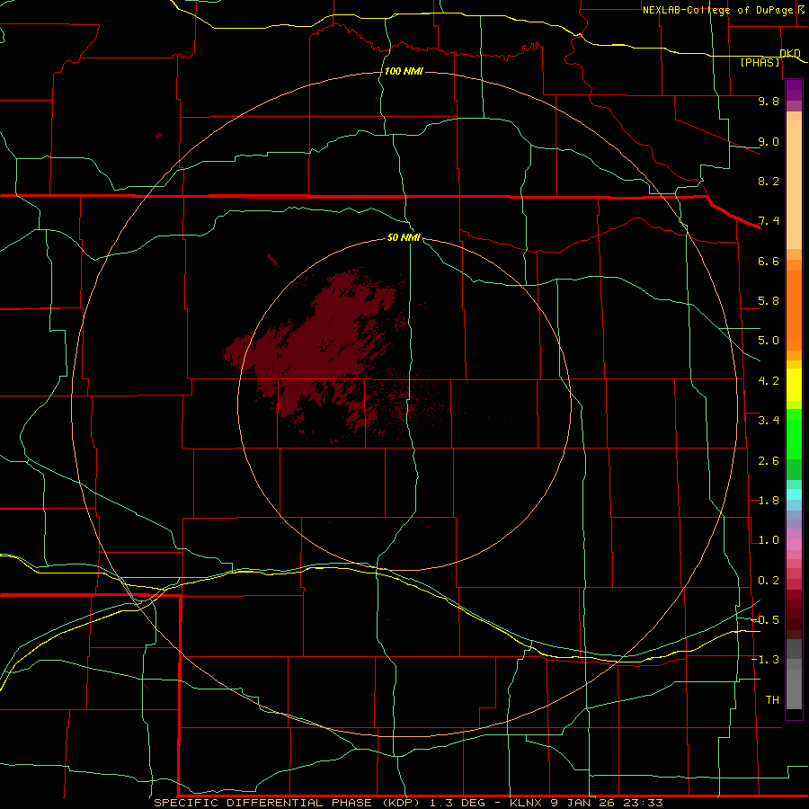The height and width of the screenshot is (809, 809).
Task: Click the [PHAS] color scale label
Action: [760, 62]
